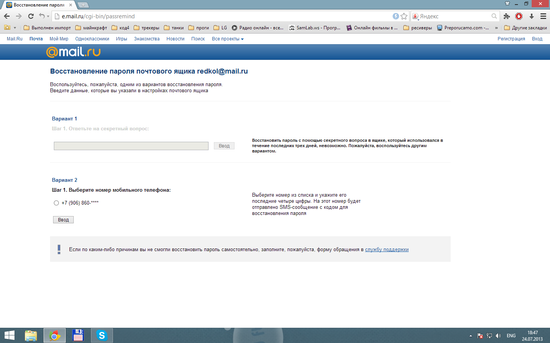Open the Preporucamo.com bookmark
The height and width of the screenshot is (343, 550).
point(463,28)
